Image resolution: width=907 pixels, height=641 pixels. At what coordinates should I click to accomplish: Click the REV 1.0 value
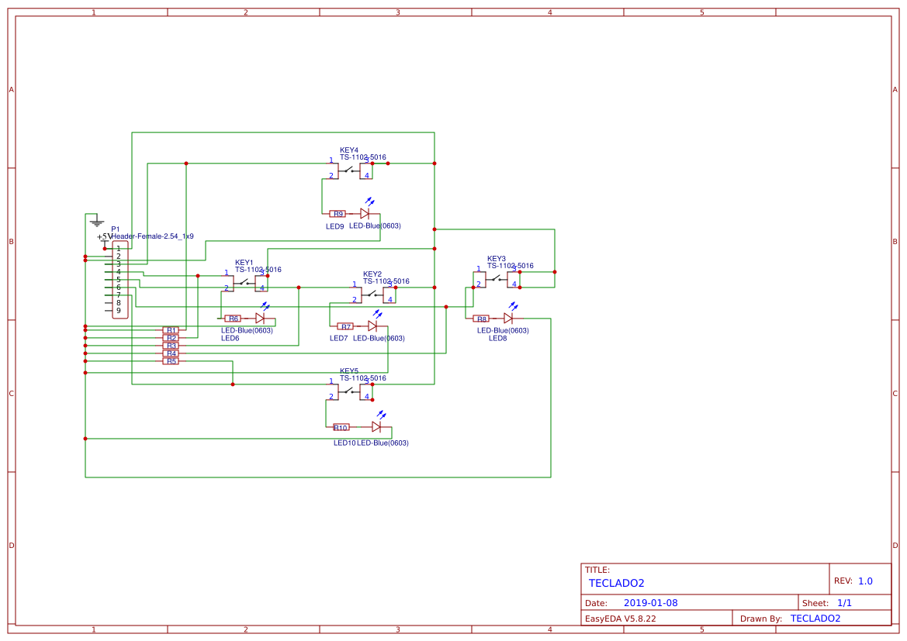pyautogui.click(x=865, y=581)
